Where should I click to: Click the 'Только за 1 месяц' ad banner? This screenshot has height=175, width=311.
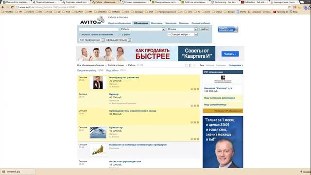(223, 142)
